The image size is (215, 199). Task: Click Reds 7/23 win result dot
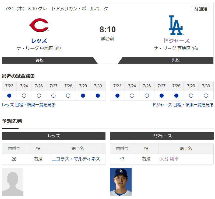9,95
